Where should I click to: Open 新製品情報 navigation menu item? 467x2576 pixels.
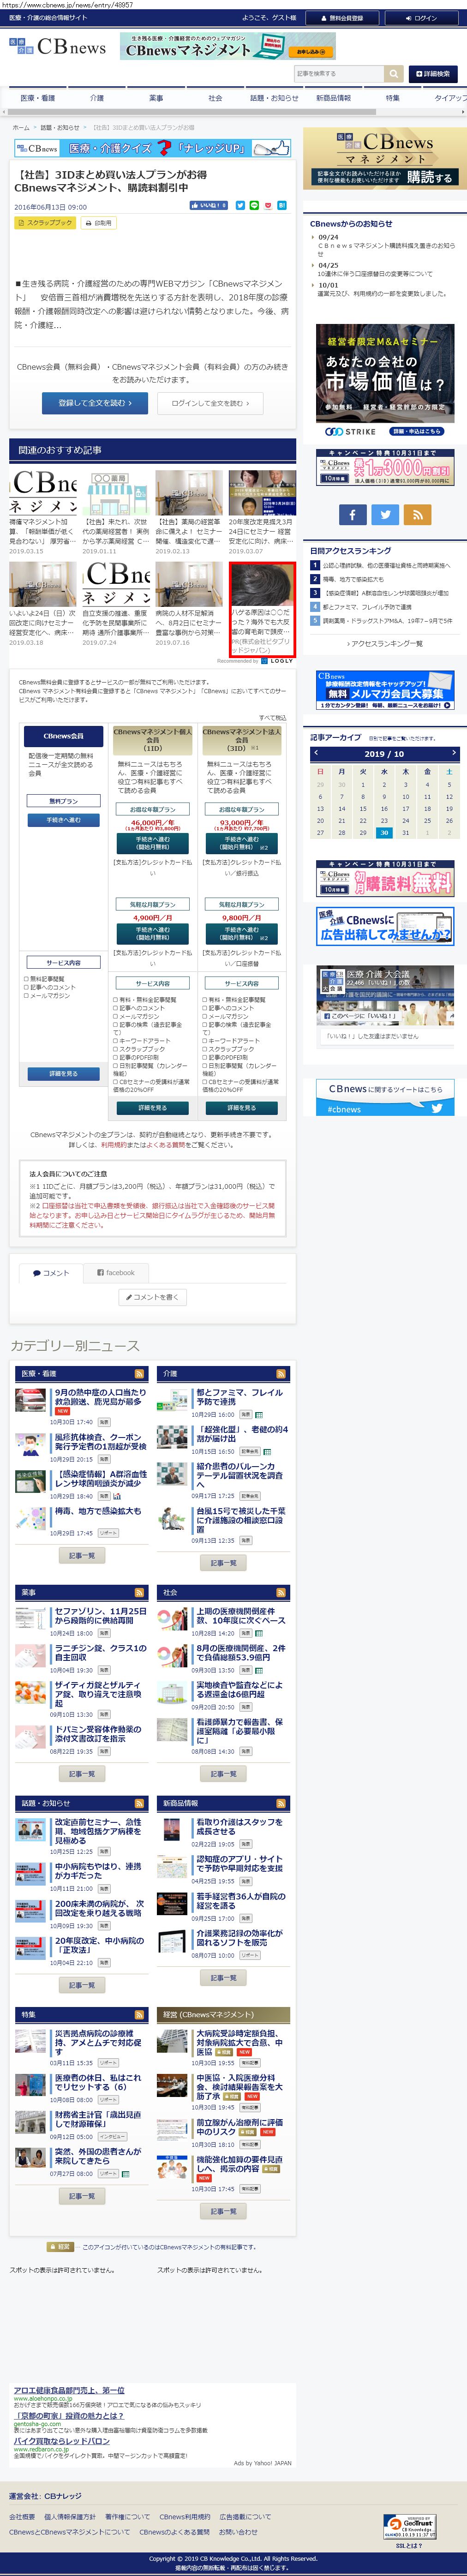[333, 98]
